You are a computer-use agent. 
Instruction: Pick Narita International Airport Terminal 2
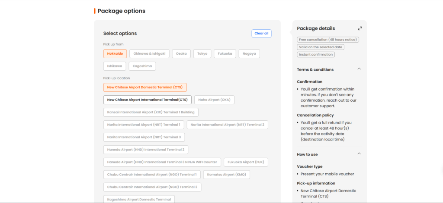(227, 125)
